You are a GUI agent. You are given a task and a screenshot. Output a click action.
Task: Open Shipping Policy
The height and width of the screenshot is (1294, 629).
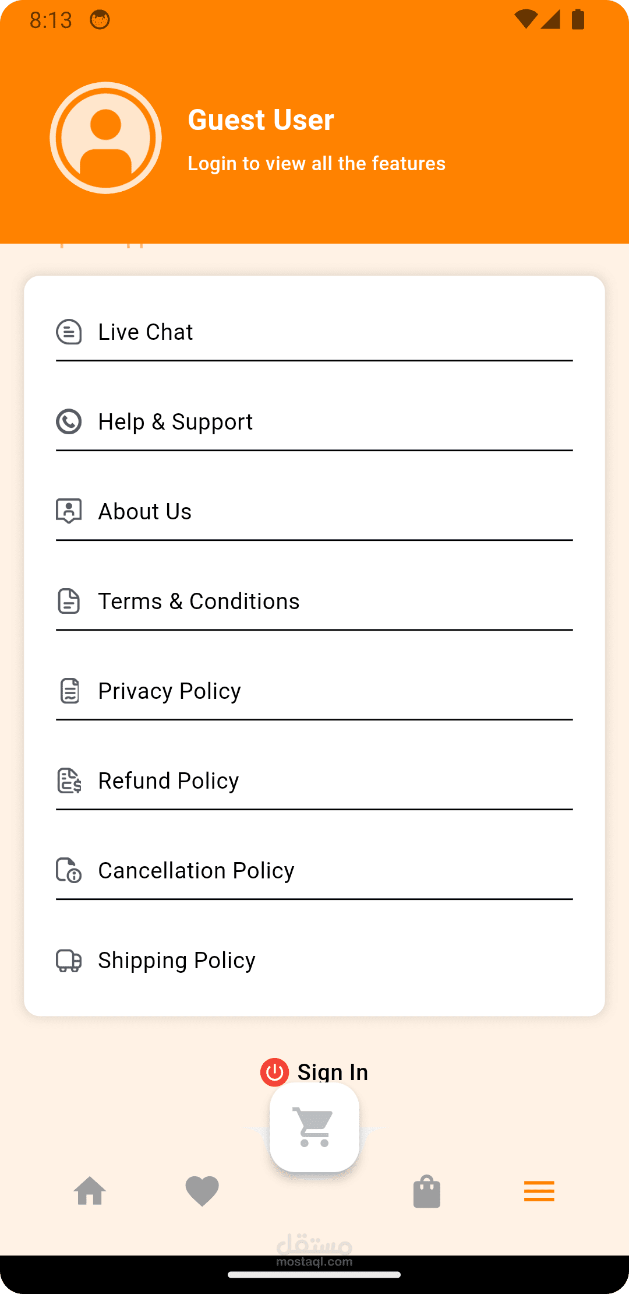tap(176, 961)
